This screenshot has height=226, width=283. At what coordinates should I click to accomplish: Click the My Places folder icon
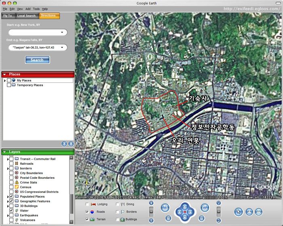coord(14,80)
